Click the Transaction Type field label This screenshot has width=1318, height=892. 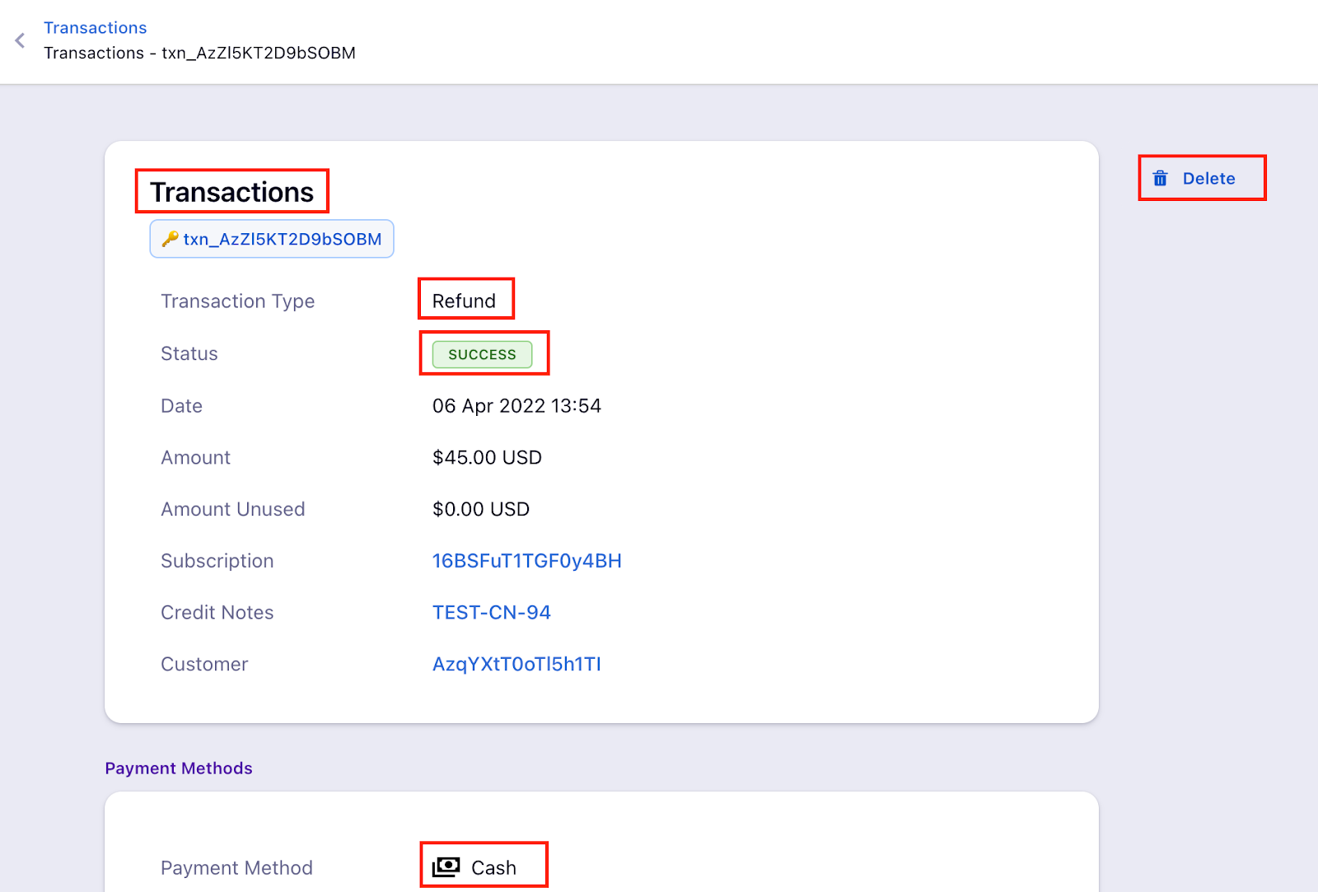(237, 301)
